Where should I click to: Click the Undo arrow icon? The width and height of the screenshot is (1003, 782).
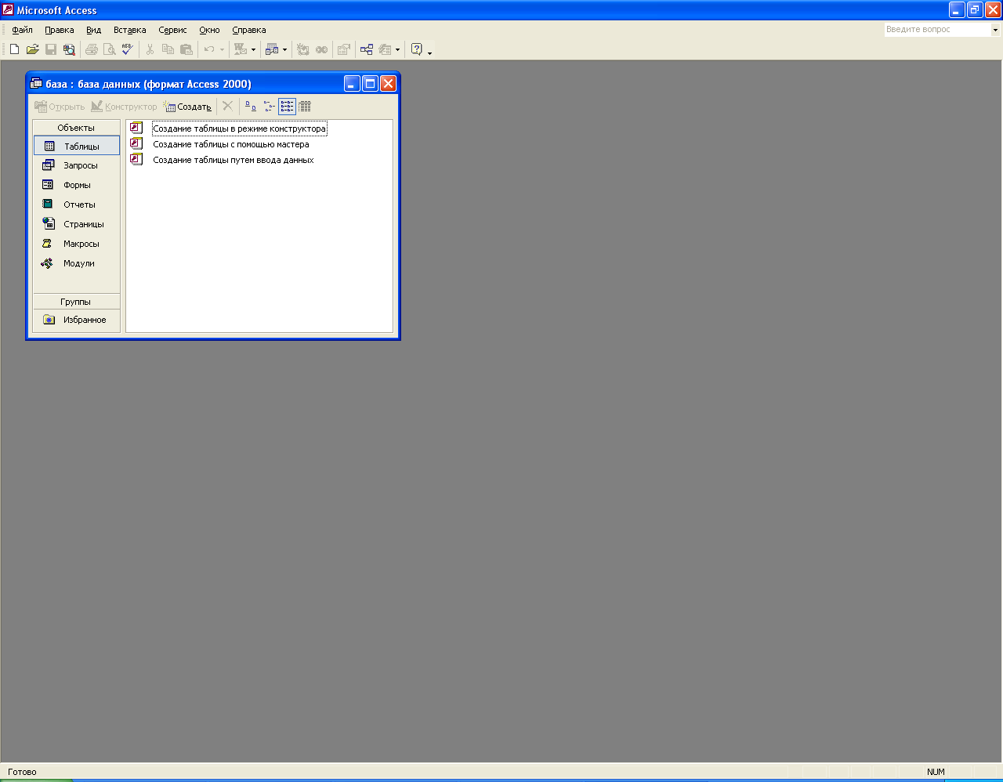(x=209, y=49)
